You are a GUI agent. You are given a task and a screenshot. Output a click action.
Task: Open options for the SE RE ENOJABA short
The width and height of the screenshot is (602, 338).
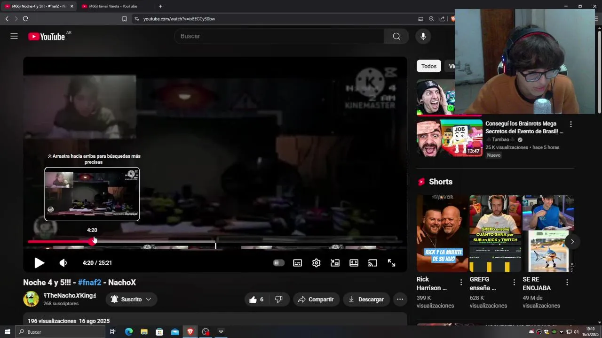(567, 283)
